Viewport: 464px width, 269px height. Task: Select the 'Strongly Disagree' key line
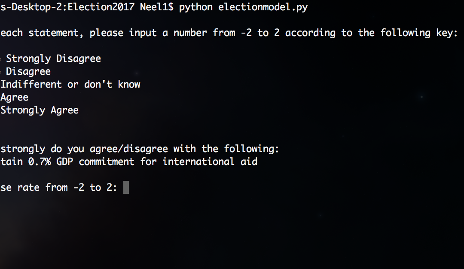[53, 58]
